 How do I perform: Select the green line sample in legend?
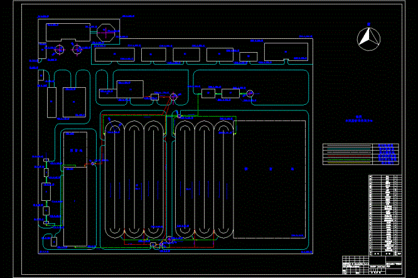[x=349, y=159]
